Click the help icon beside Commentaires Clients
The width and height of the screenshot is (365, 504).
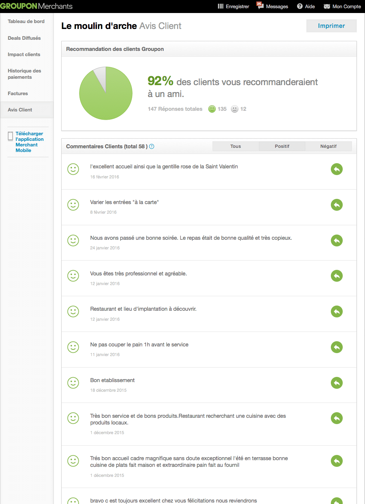click(x=151, y=146)
